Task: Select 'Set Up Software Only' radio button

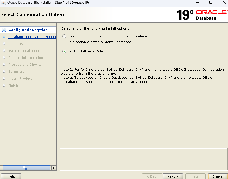Action: click(64, 51)
